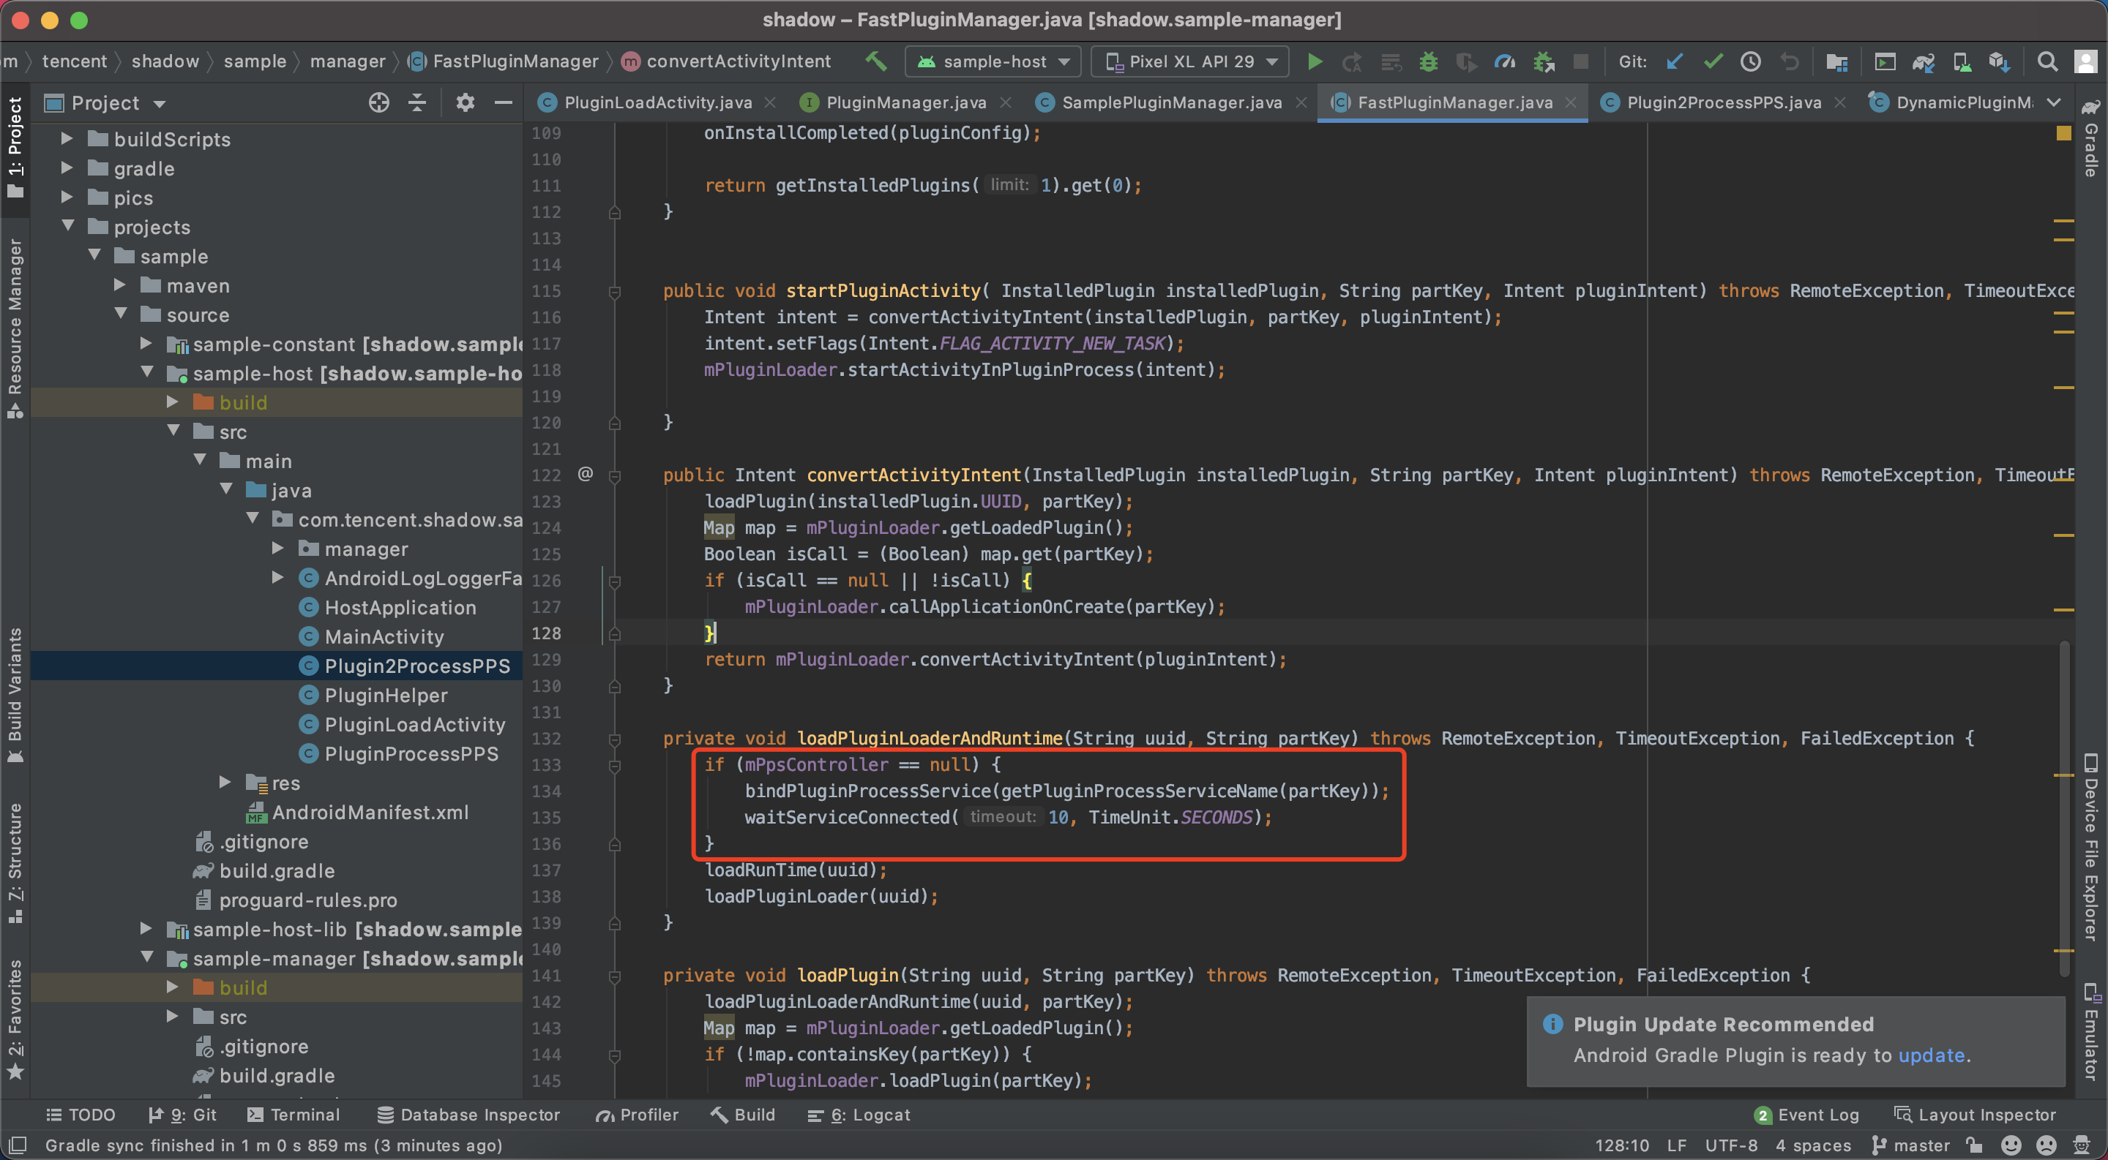Click the Git commit checkmark icon
This screenshot has height=1160, width=2108.
tap(1713, 61)
